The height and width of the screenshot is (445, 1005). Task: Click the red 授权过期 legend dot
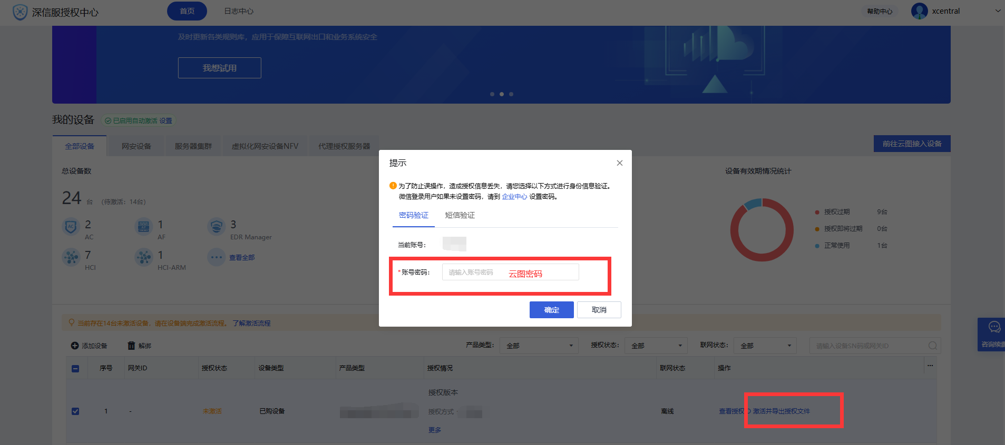click(817, 212)
